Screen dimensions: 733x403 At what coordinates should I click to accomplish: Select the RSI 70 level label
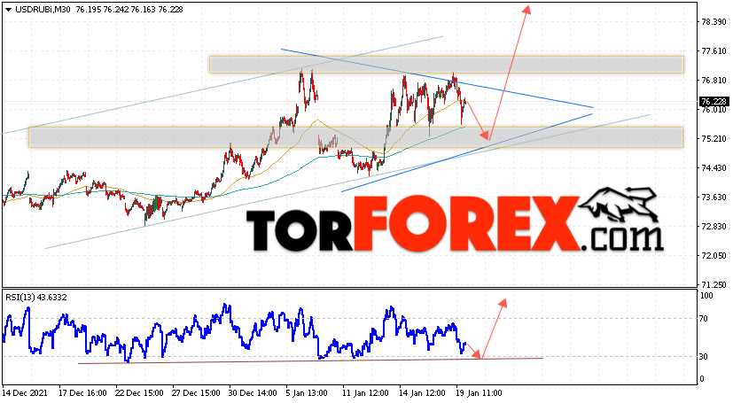point(704,319)
